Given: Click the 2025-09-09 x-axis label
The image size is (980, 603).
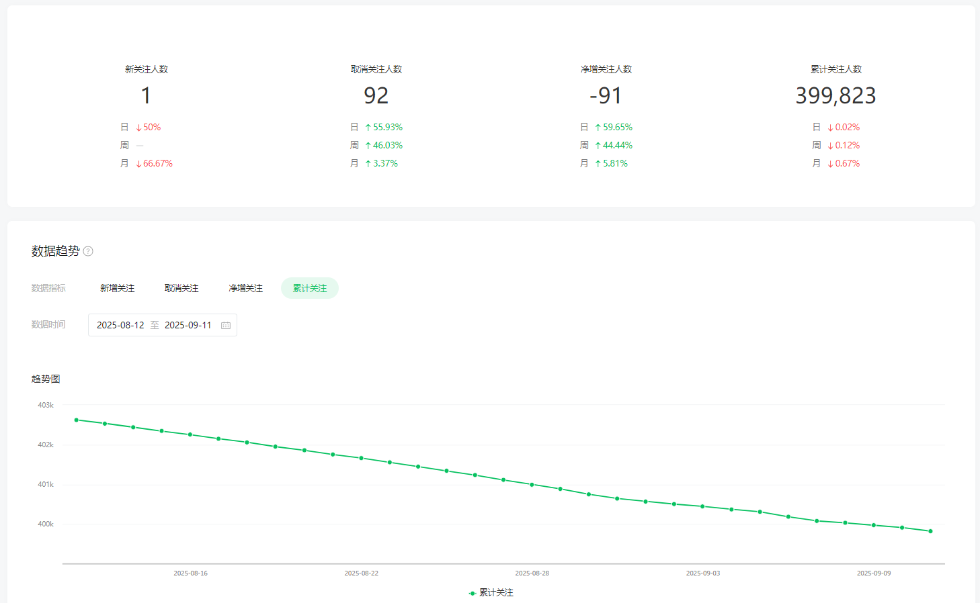Looking at the screenshot, I should pyautogui.click(x=874, y=573).
